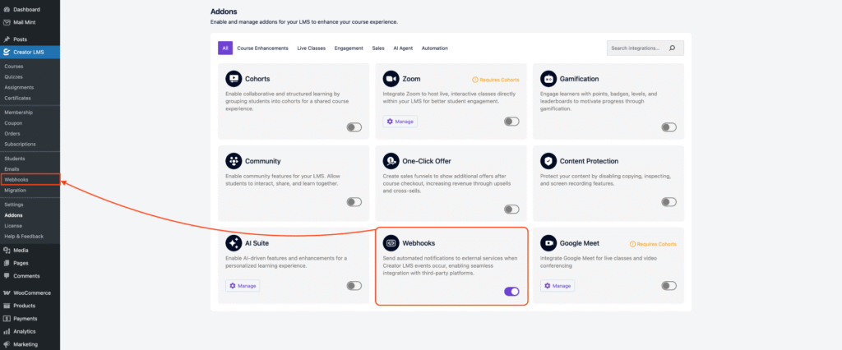
Task: Turn on the Gamification toggle
Action: point(669,127)
